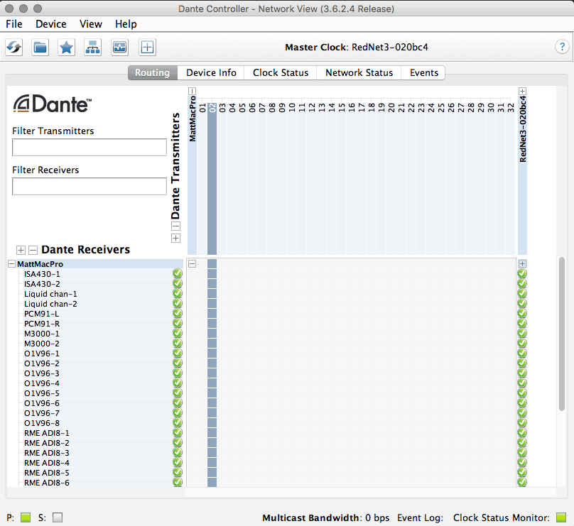Open the Load Preset folder icon
Image resolution: width=574 pixels, height=526 pixels.
click(x=40, y=47)
